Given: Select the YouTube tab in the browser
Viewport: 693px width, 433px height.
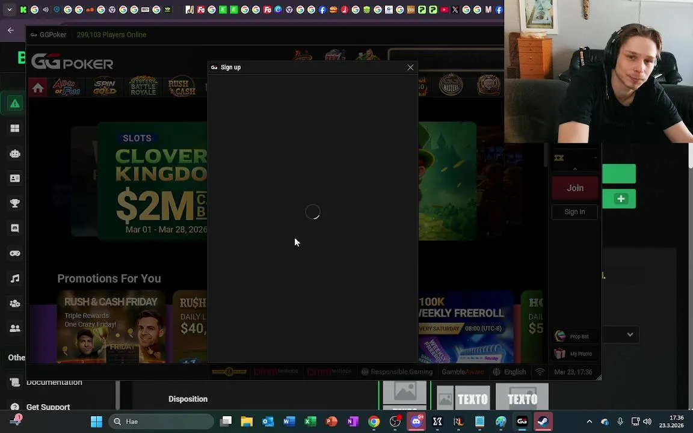Looking at the screenshot, I should click(444, 9).
